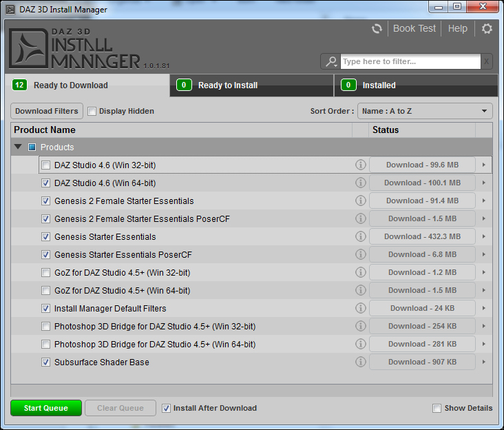Image resolution: width=504 pixels, height=430 pixels.
Task: Click Download - 91.4 MB button
Action: tap(422, 201)
